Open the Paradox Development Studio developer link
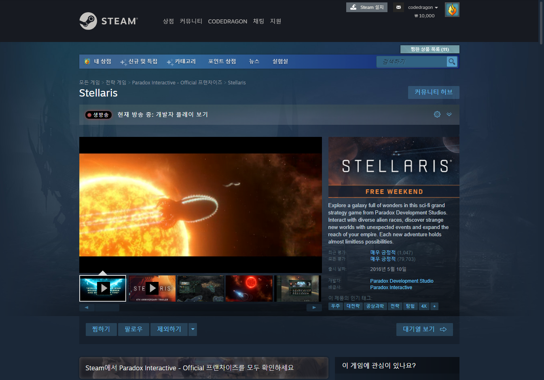Viewport: 544px width, 380px height. [402, 281]
